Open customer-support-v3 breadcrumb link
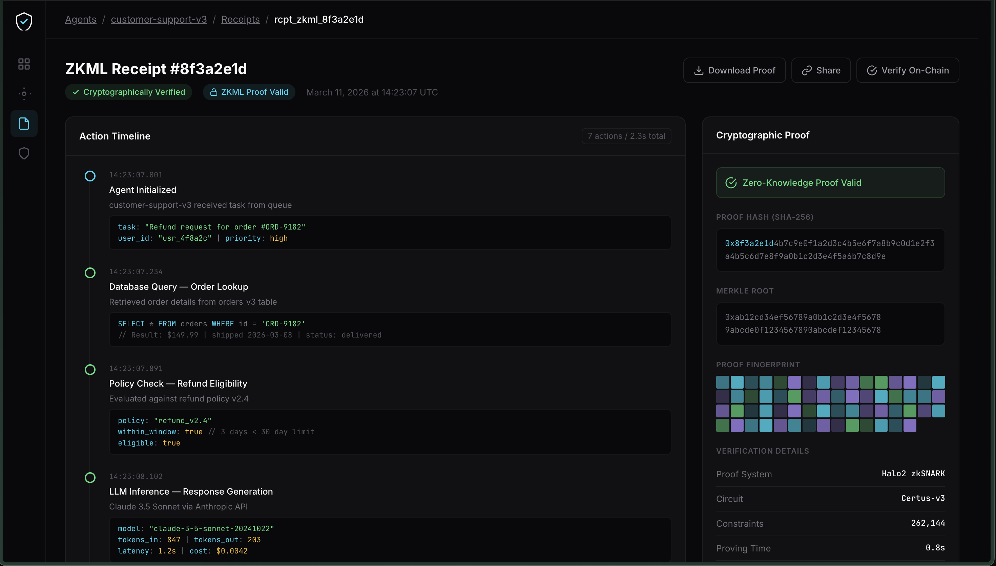The width and height of the screenshot is (996, 566). pos(159,19)
